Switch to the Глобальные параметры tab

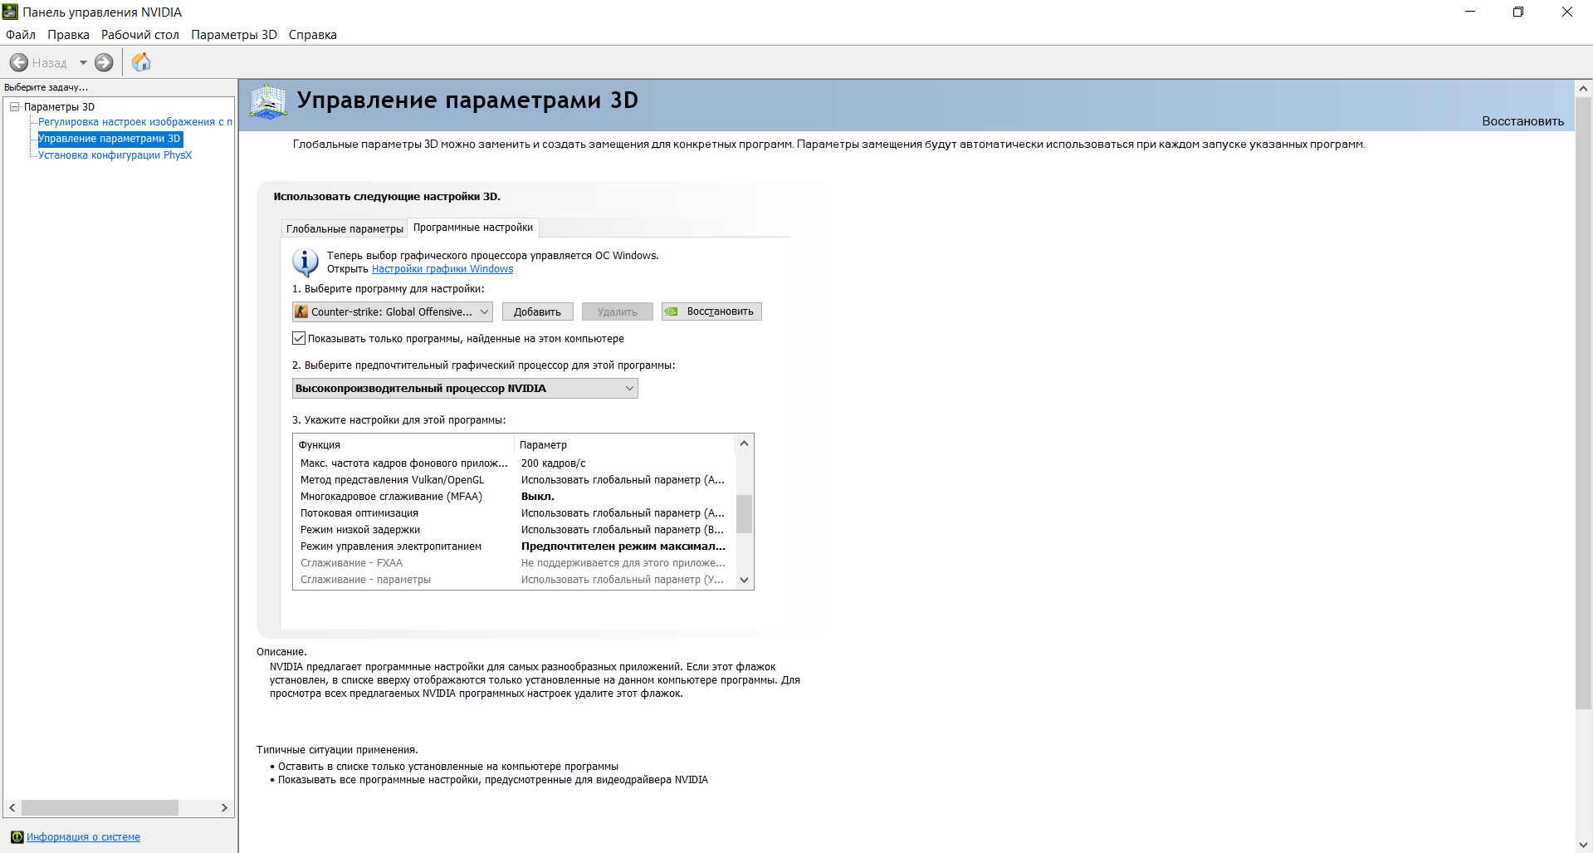click(x=344, y=228)
